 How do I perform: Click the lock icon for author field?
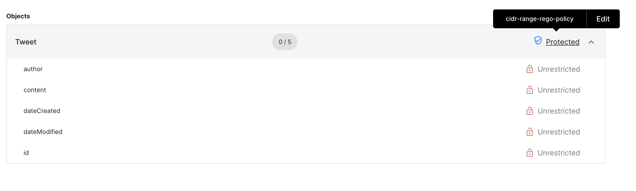pyautogui.click(x=529, y=69)
